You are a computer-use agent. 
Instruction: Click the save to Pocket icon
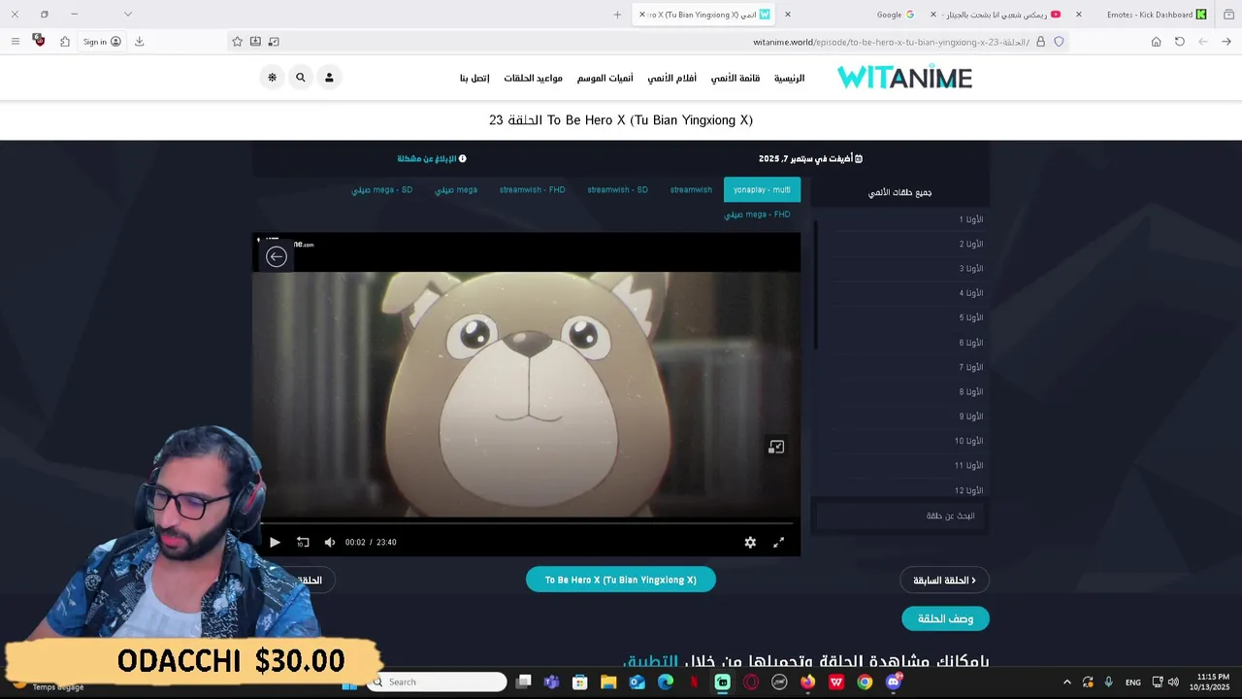point(255,42)
